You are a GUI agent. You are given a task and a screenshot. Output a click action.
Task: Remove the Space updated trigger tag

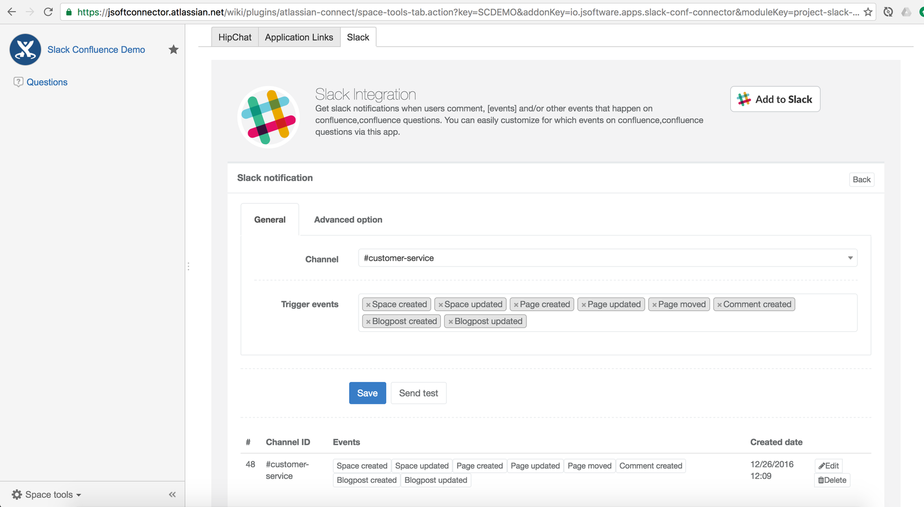(440, 305)
